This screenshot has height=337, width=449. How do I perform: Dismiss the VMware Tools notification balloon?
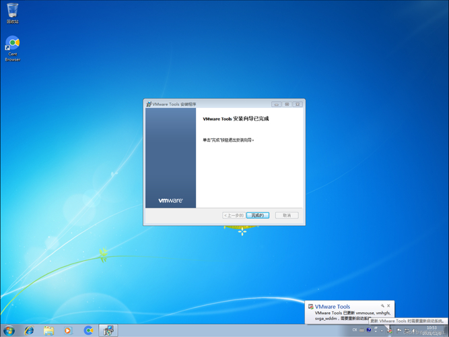388,306
